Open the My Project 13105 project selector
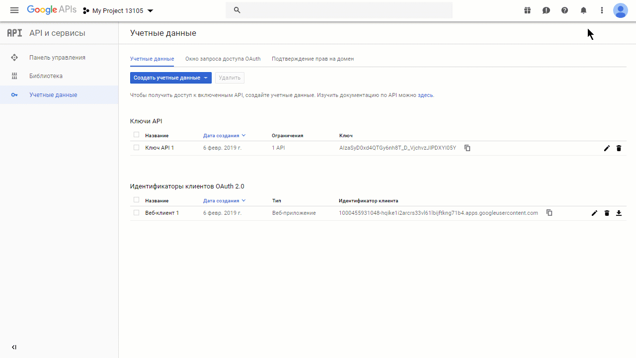 tap(118, 10)
